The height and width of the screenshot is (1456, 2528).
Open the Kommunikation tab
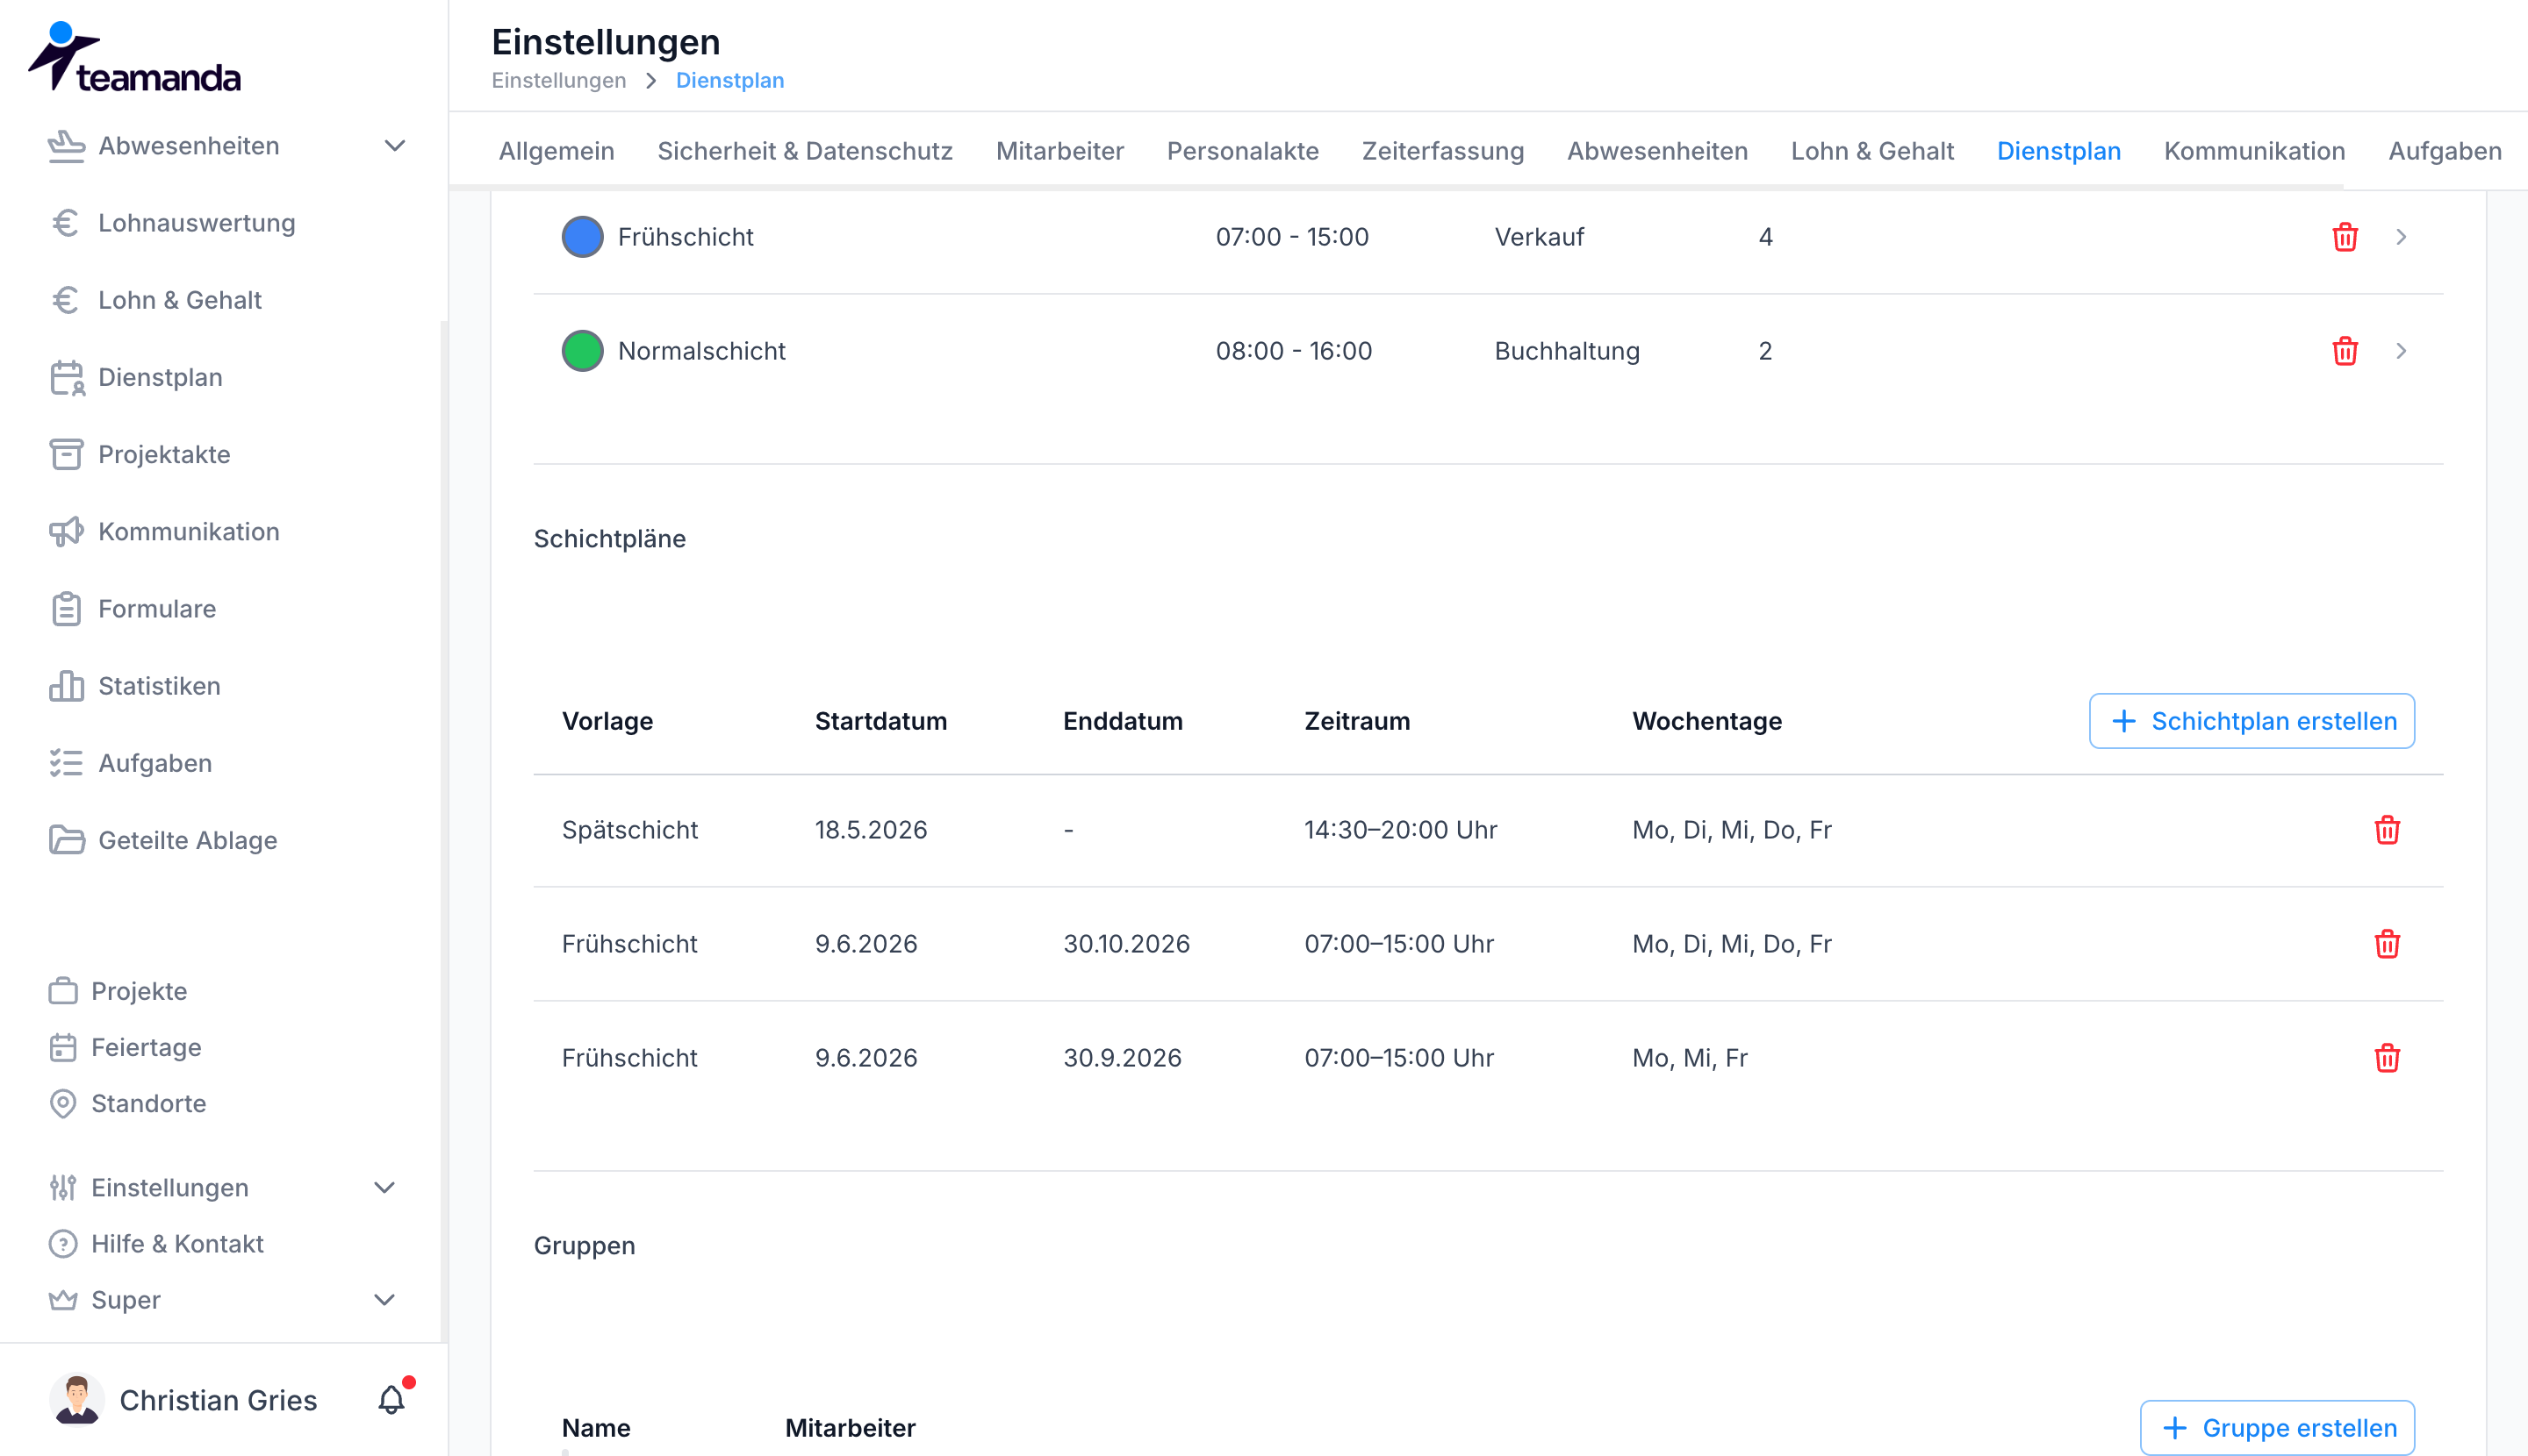tap(2254, 151)
